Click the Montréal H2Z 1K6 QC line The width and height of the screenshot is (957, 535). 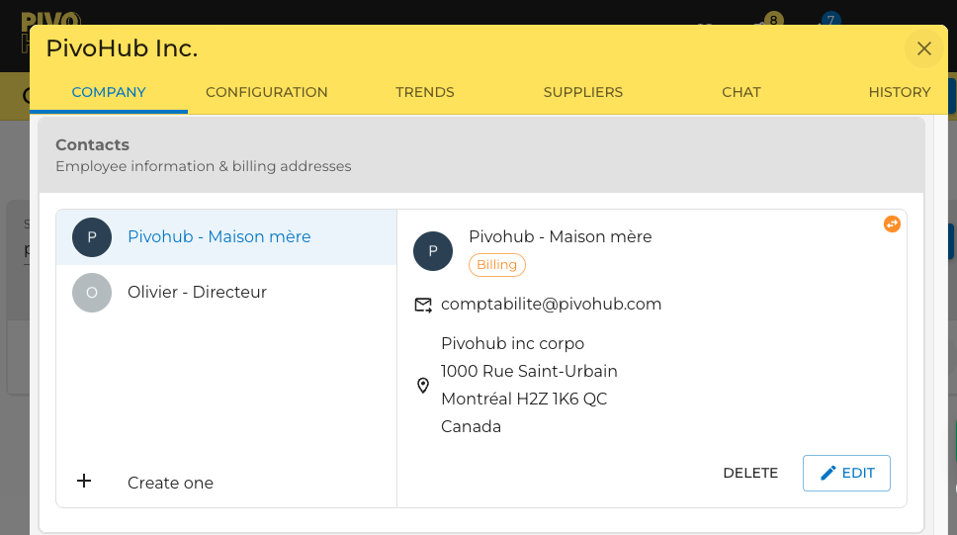524,399
